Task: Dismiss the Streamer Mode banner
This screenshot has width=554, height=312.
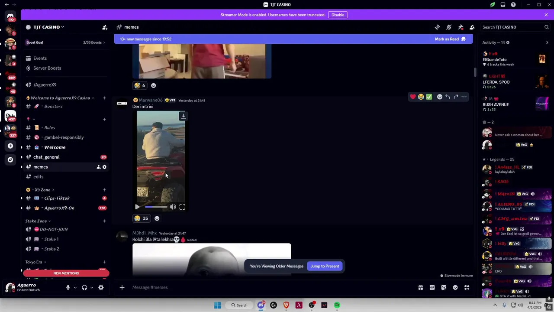Action: [546, 15]
